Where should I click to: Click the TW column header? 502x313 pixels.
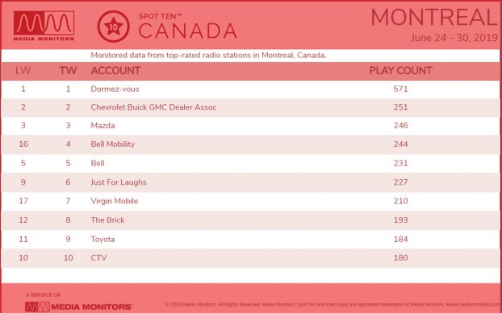[68, 71]
